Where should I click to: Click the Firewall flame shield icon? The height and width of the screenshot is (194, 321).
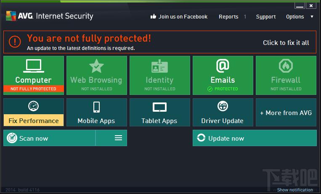click(x=286, y=66)
